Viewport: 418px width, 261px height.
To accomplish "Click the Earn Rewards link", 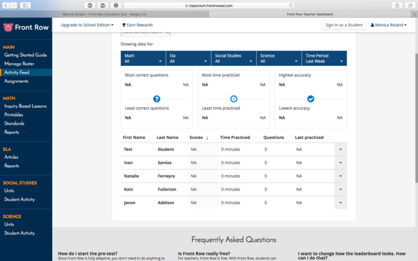I will coord(137,25).
